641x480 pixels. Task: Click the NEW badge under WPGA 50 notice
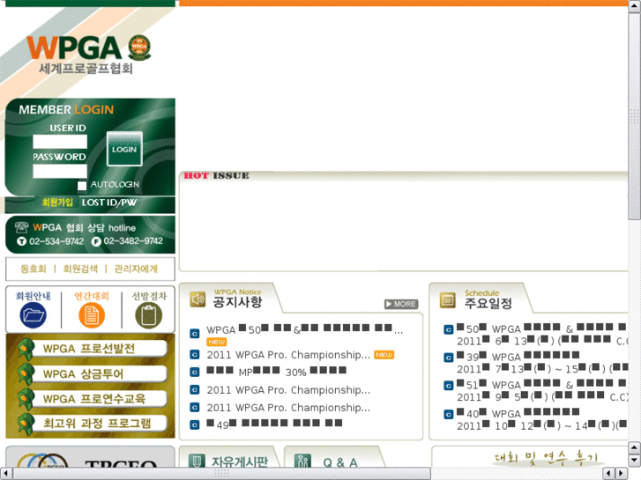217,342
